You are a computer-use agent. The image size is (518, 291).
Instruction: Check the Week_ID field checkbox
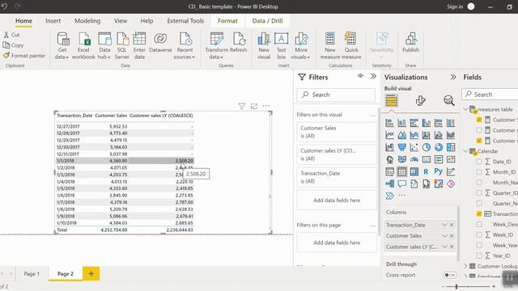(479, 235)
